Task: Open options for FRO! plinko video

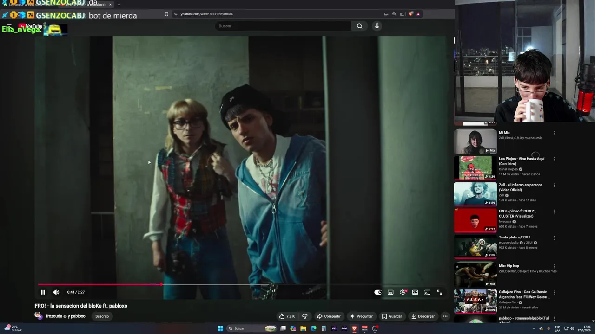Action: pos(555,212)
